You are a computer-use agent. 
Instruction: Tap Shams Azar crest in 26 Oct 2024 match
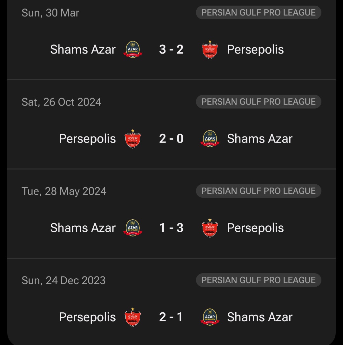coord(210,139)
